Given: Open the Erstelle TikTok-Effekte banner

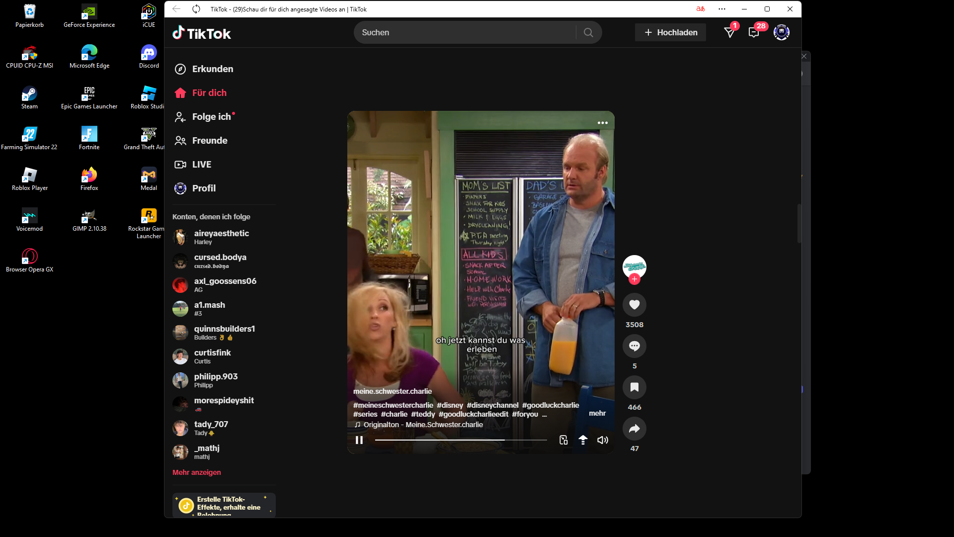Looking at the screenshot, I should 224,505.
